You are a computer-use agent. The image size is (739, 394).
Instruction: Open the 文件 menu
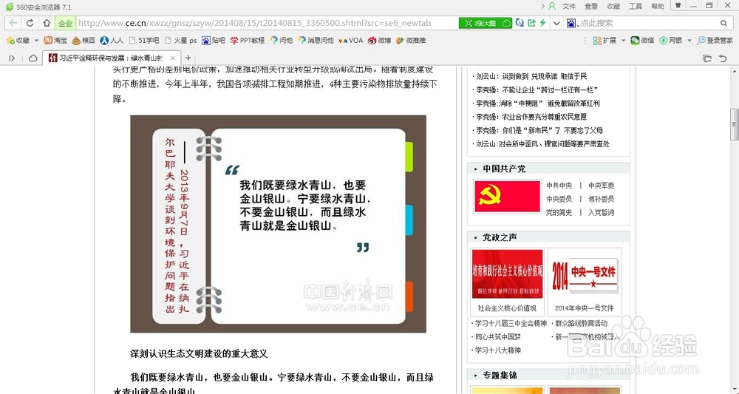tap(569, 6)
